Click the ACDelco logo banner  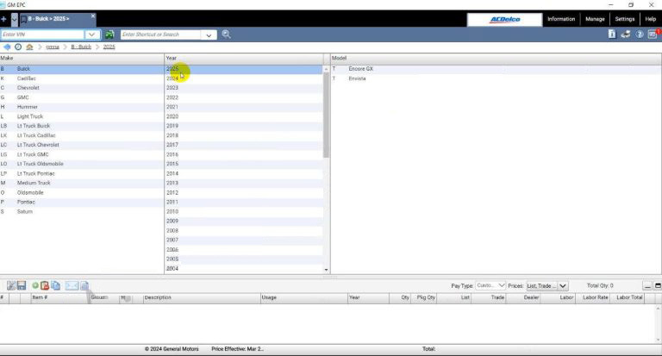pos(504,20)
